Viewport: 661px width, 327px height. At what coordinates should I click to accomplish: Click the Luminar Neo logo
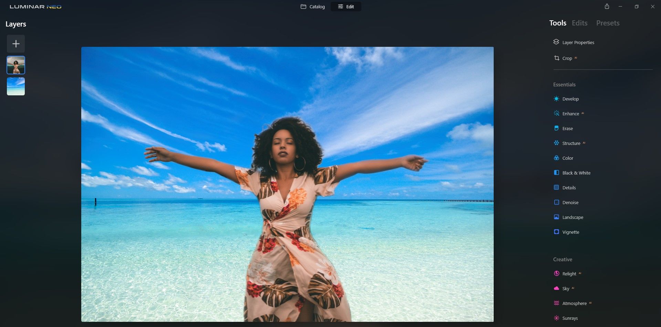[35, 7]
